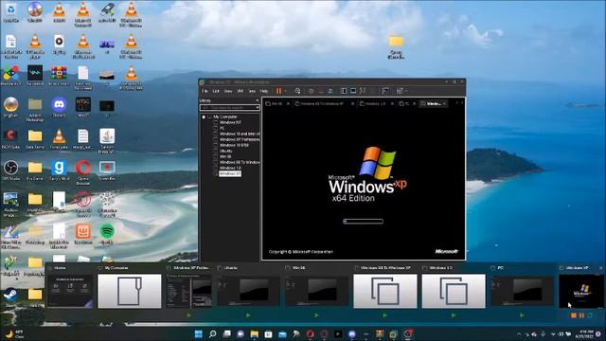Image resolution: width=606 pixels, height=341 pixels.
Task: Select Windows NT in the library
Action: coord(230,122)
